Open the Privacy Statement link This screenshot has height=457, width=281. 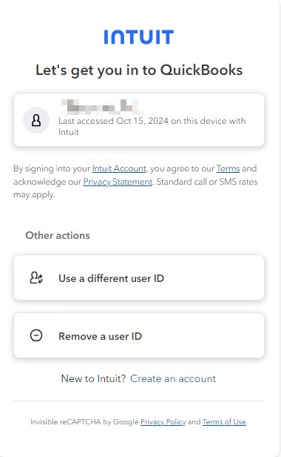click(x=118, y=182)
